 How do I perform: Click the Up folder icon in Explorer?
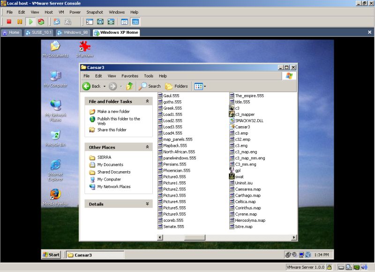point(129,86)
